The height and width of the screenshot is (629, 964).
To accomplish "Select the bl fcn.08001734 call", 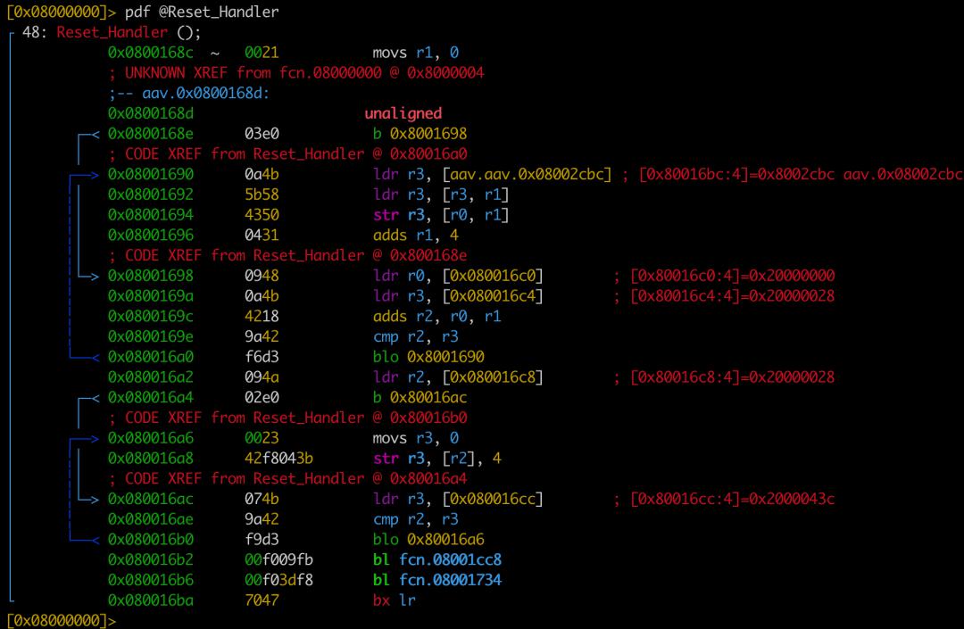I will click(x=437, y=579).
